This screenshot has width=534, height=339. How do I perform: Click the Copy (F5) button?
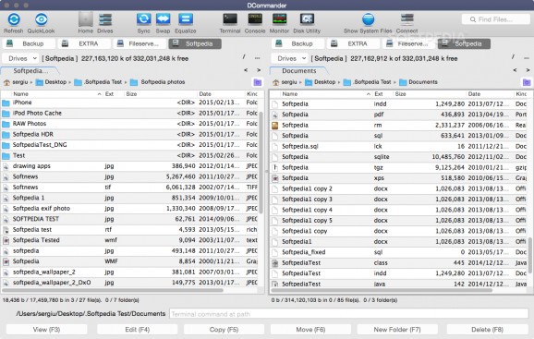click(x=224, y=330)
